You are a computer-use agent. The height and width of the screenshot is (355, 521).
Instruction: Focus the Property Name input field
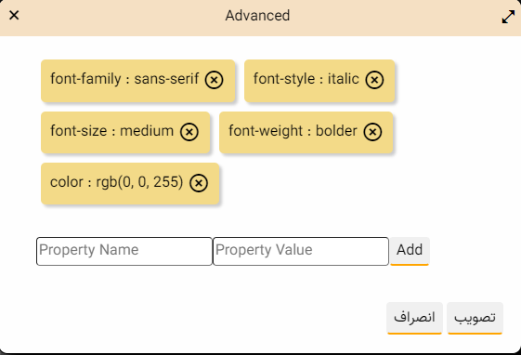(124, 251)
